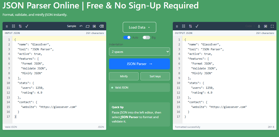
Task: Click the checkmark icon in output toolbar
Action: (x=197, y=26)
